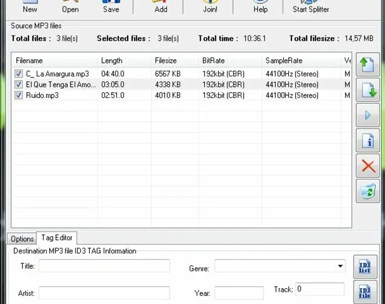Click the Add files toolbar button
This screenshot has width=385, height=304.
161,7
